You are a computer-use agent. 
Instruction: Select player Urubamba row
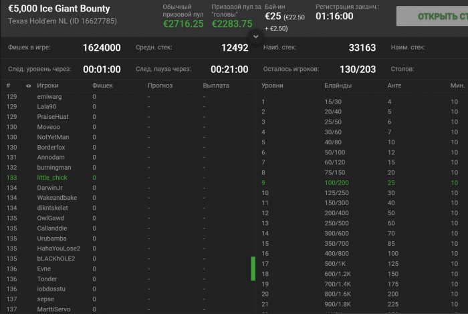tap(128, 239)
